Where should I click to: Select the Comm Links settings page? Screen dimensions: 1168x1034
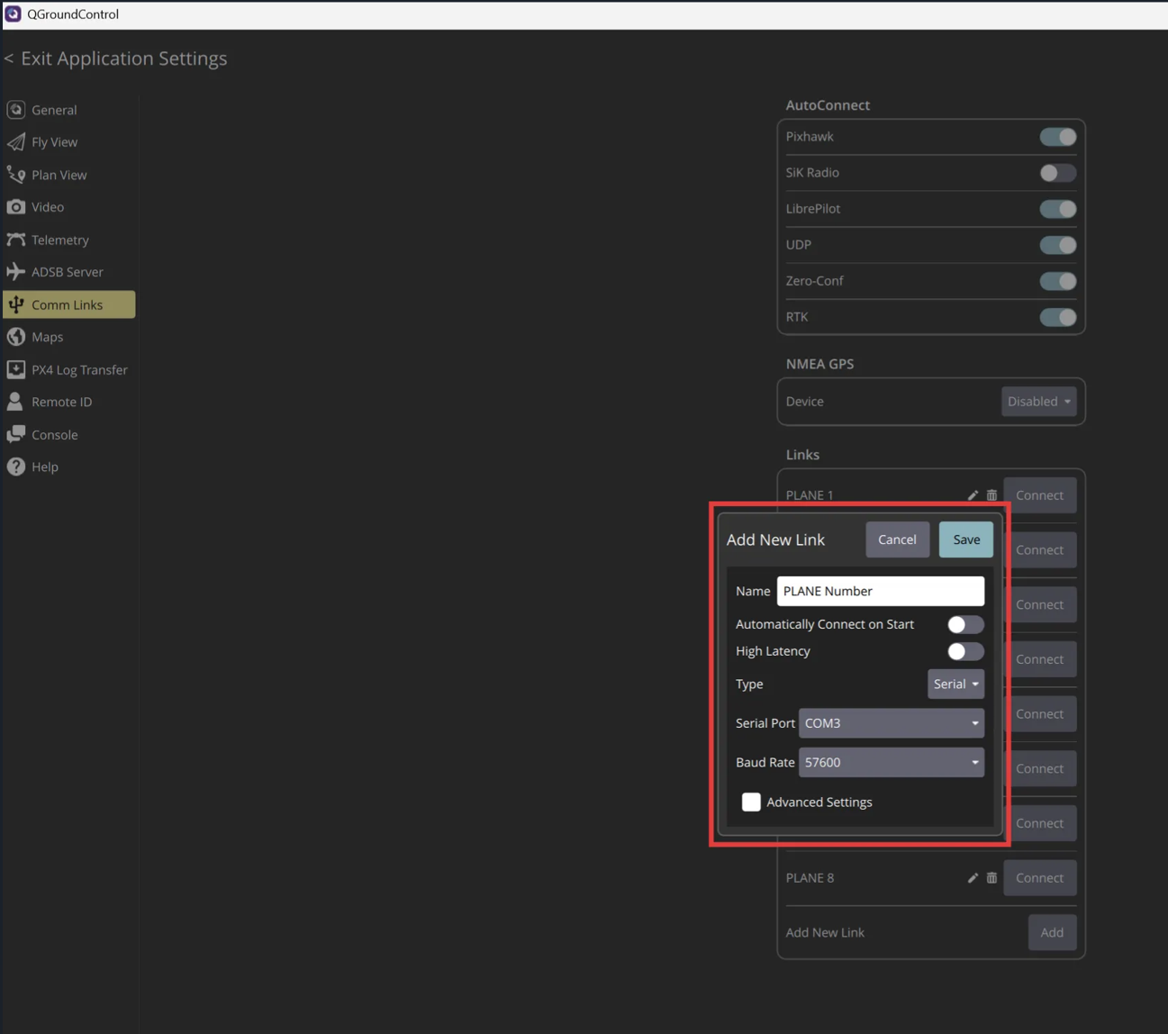click(x=69, y=304)
